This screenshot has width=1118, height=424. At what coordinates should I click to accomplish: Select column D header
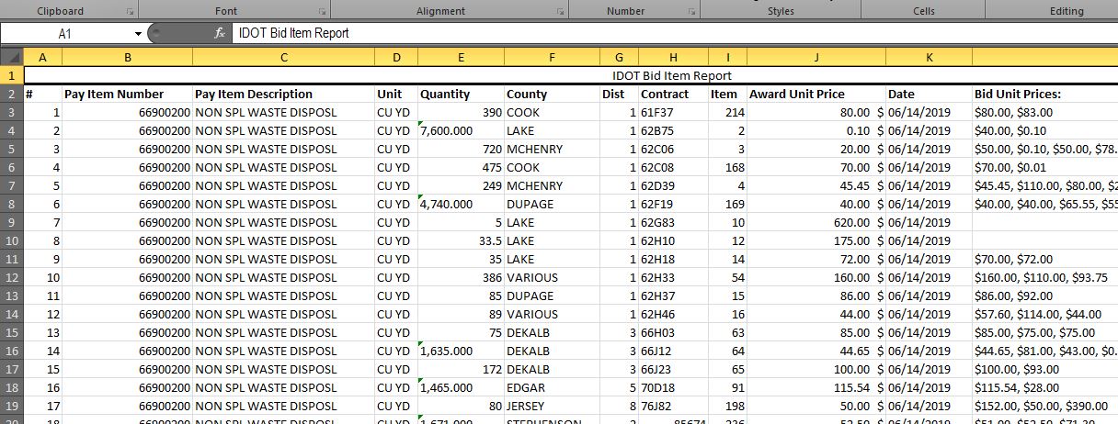pyautogui.click(x=396, y=57)
